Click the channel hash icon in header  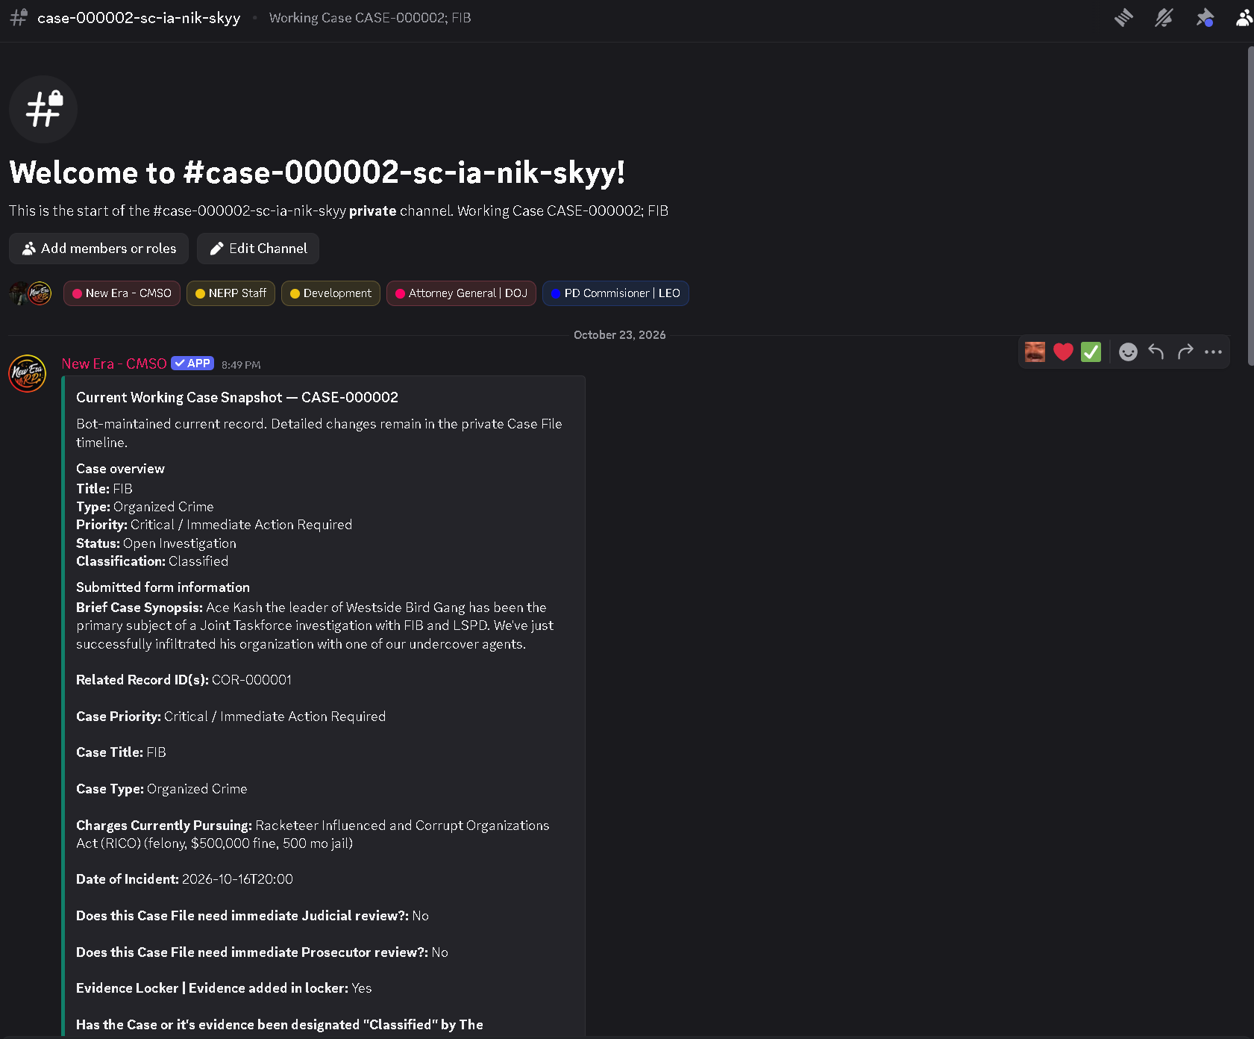[x=19, y=17]
